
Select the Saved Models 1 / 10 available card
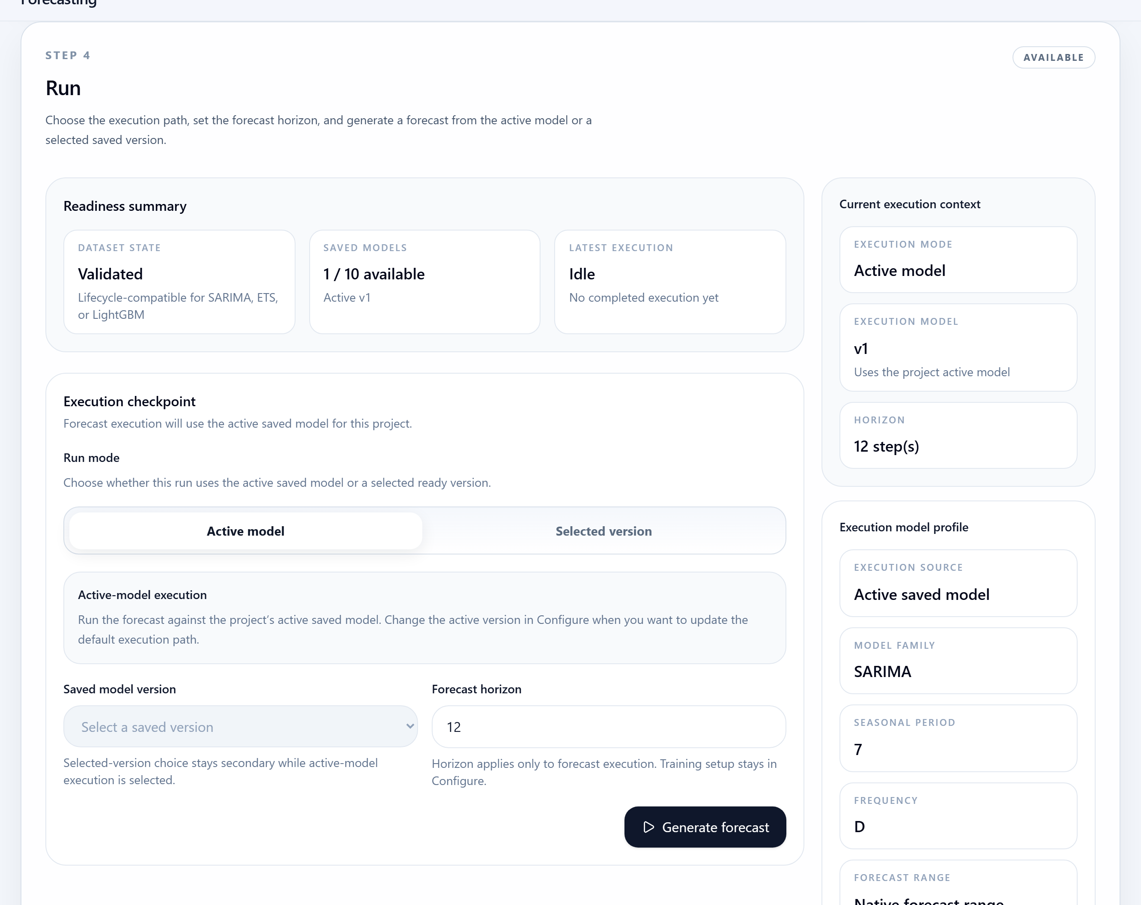tap(424, 282)
